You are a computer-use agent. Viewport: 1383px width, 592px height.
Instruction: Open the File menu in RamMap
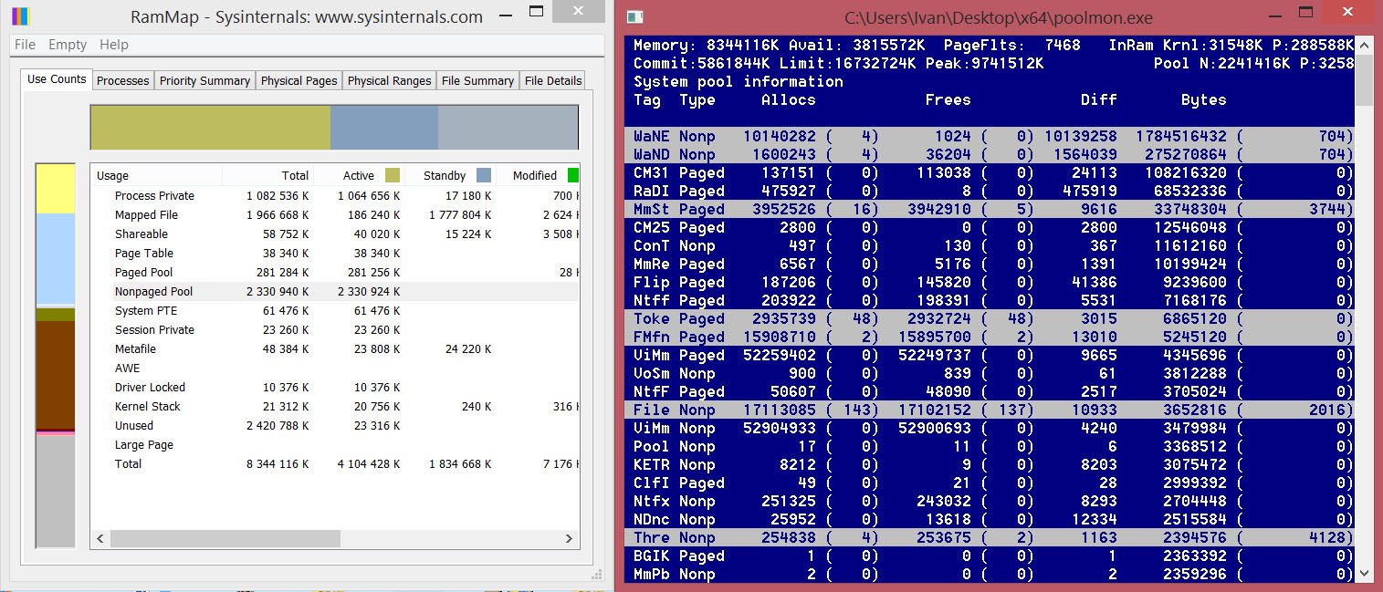(x=25, y=45)
